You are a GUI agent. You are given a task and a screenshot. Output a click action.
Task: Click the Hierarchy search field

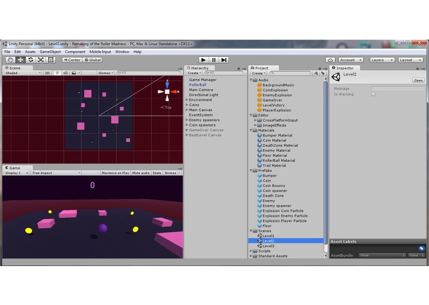(x=223, y=73)
